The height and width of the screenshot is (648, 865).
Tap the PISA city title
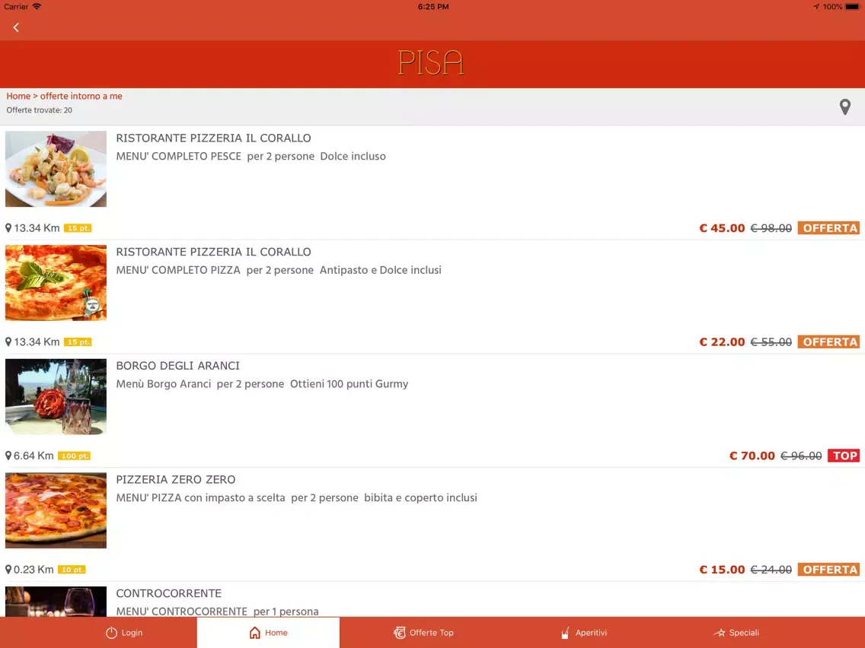432,63
